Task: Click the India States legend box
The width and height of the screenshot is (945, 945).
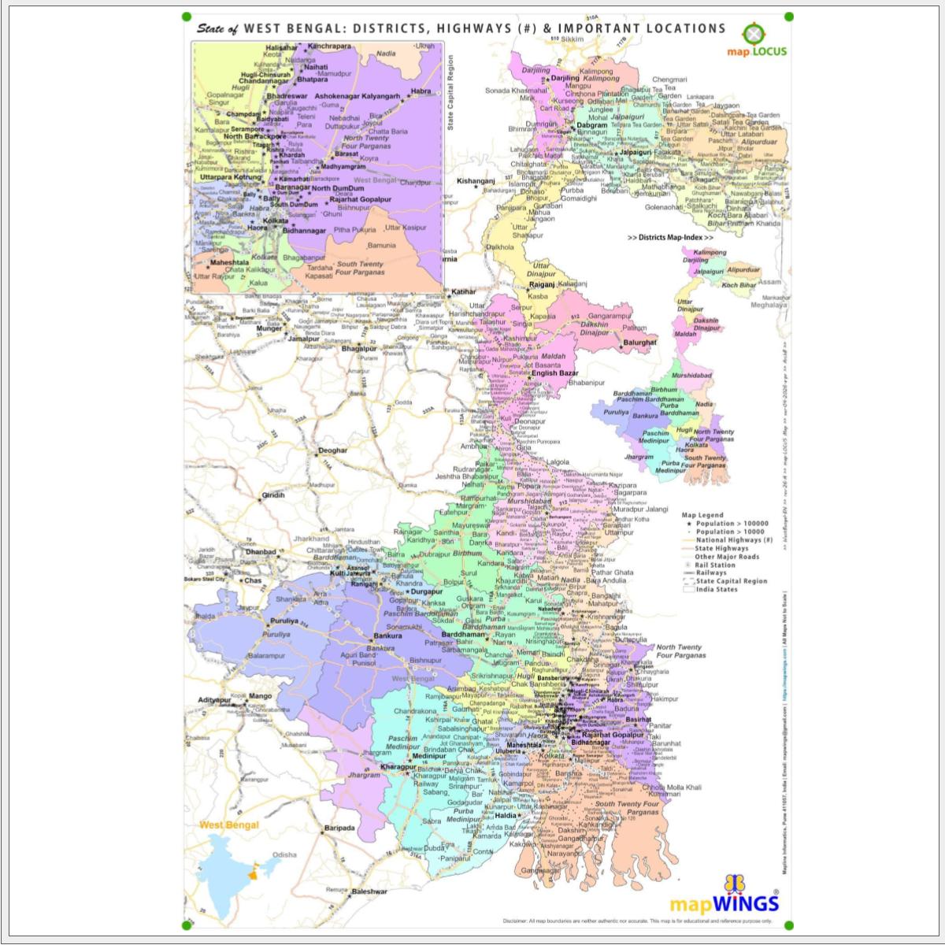Action: click(x=688, y=590)
